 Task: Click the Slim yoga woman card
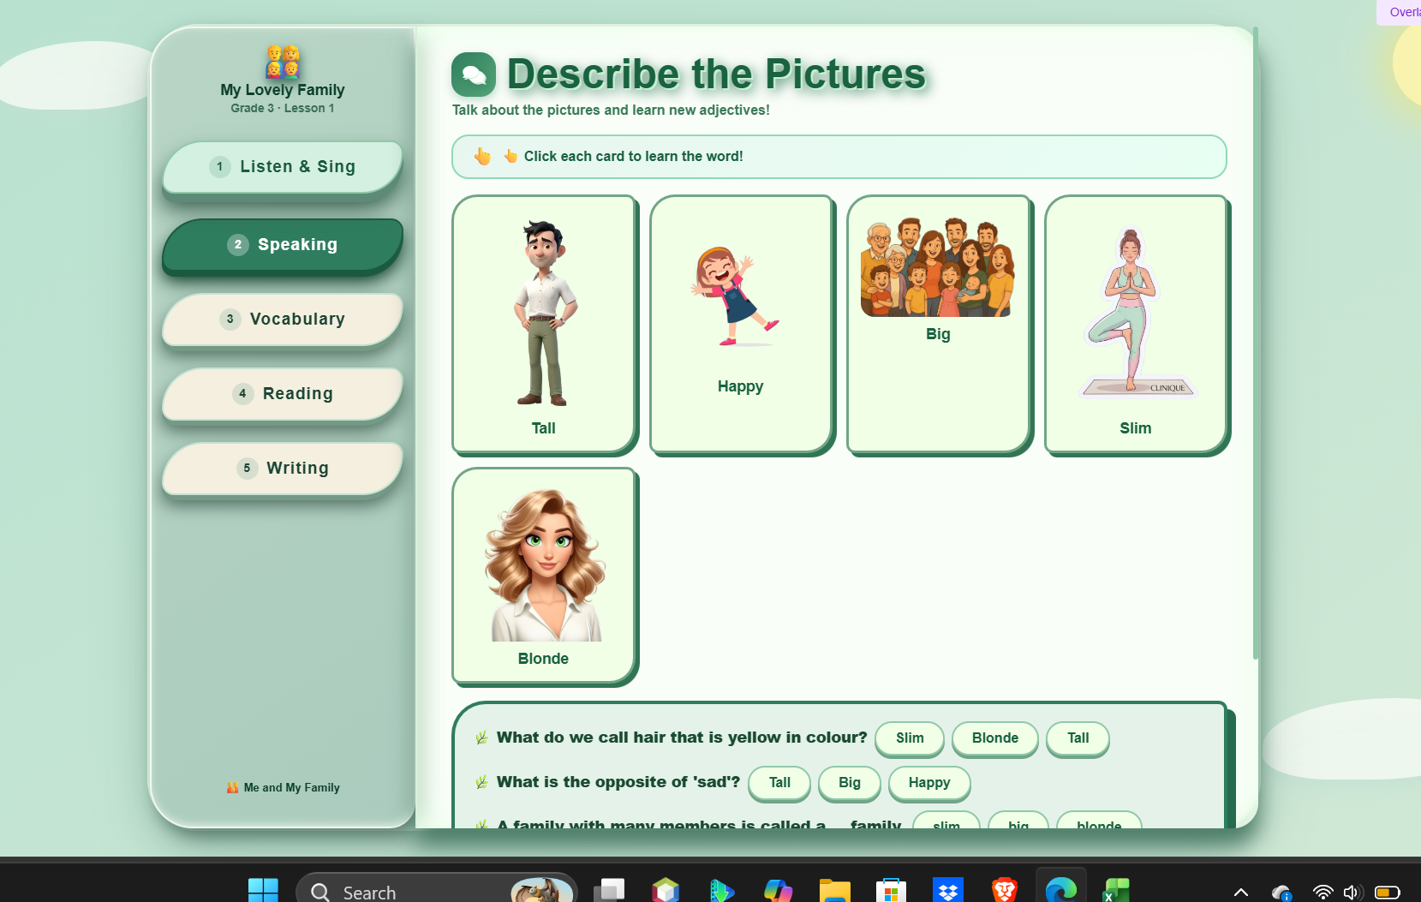coord(1135,324)
